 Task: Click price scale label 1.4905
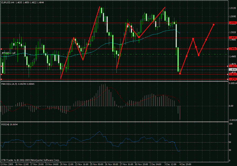click(232, 57)
